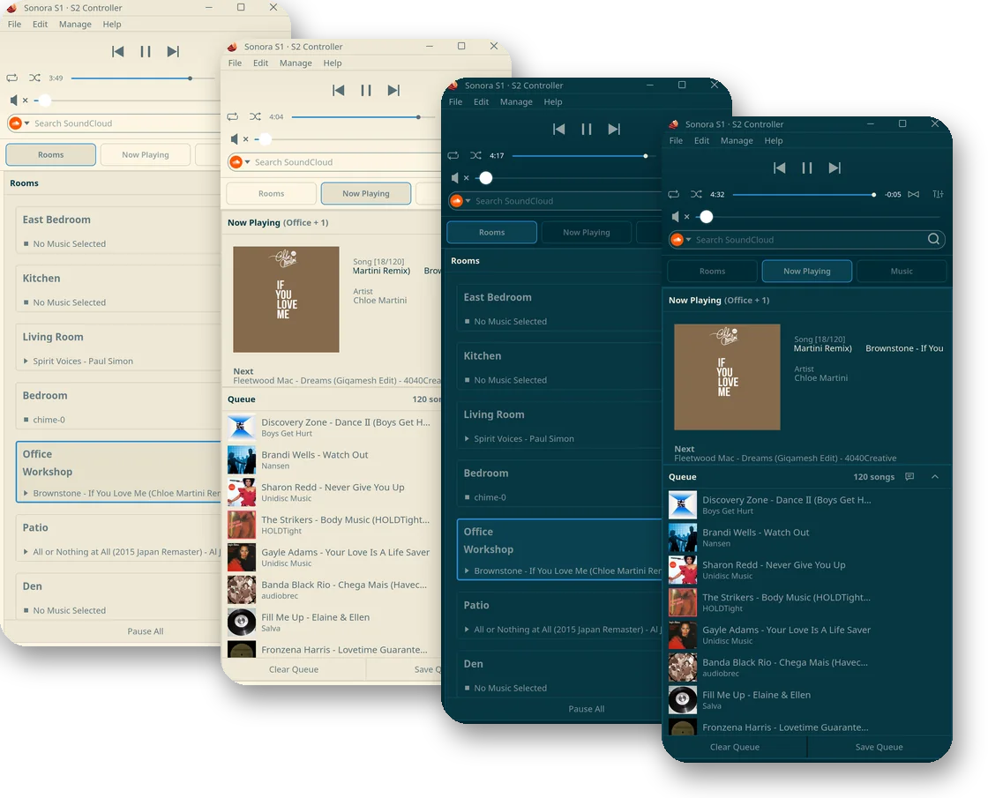Select Kitchen room in the dark Rooms window

pyautogui.click(x=559, y=367)
